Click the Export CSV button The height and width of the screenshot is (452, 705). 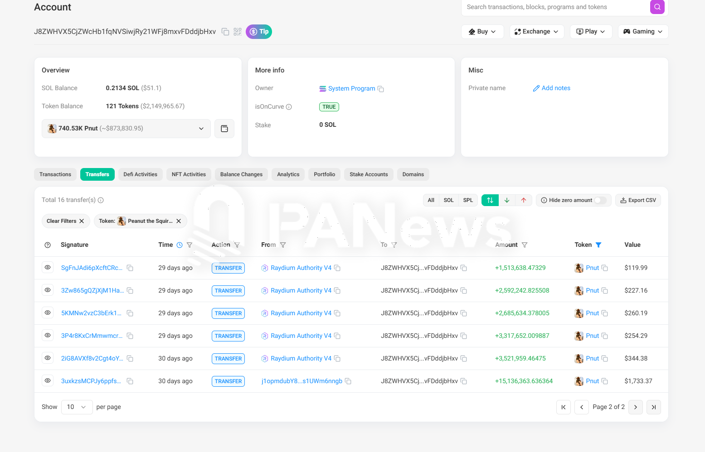(638, 200)
